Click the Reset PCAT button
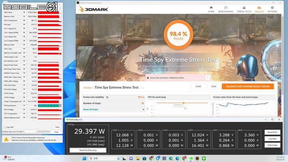 point(272,132)
